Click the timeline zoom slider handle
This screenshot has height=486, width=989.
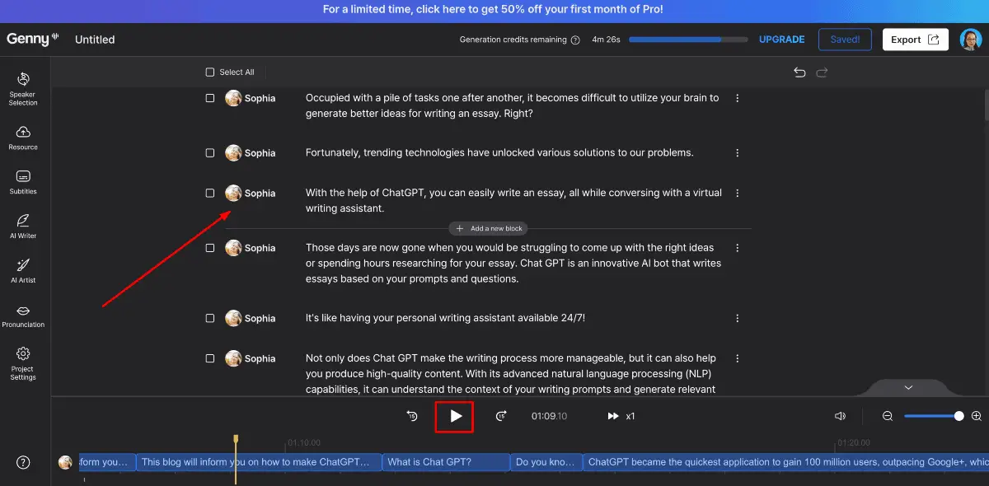959,416
